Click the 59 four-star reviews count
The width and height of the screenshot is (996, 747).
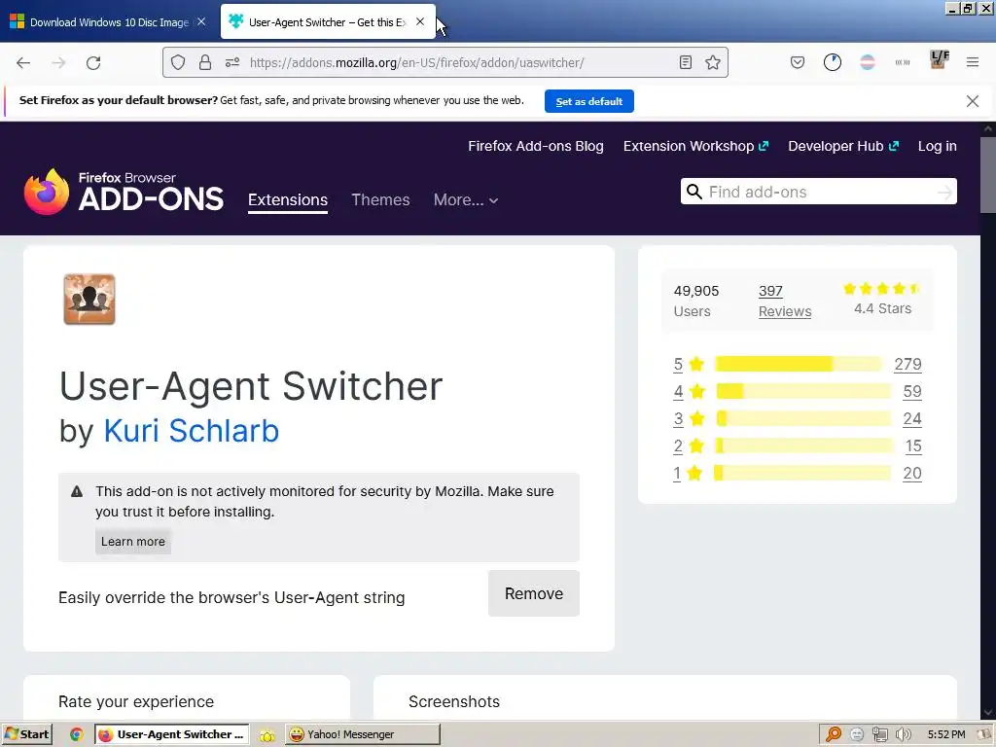pos(912,391)
